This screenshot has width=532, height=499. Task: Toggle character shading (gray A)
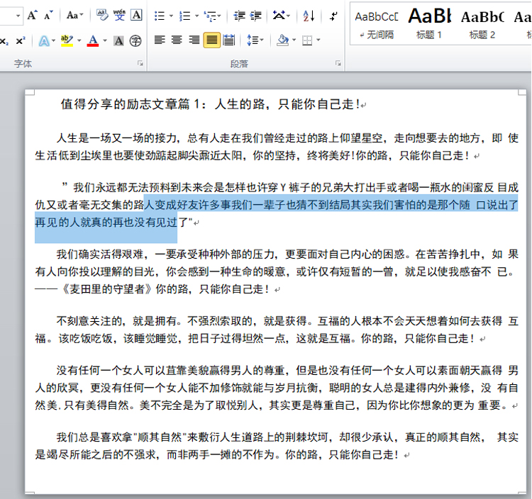tap(118, 40)
